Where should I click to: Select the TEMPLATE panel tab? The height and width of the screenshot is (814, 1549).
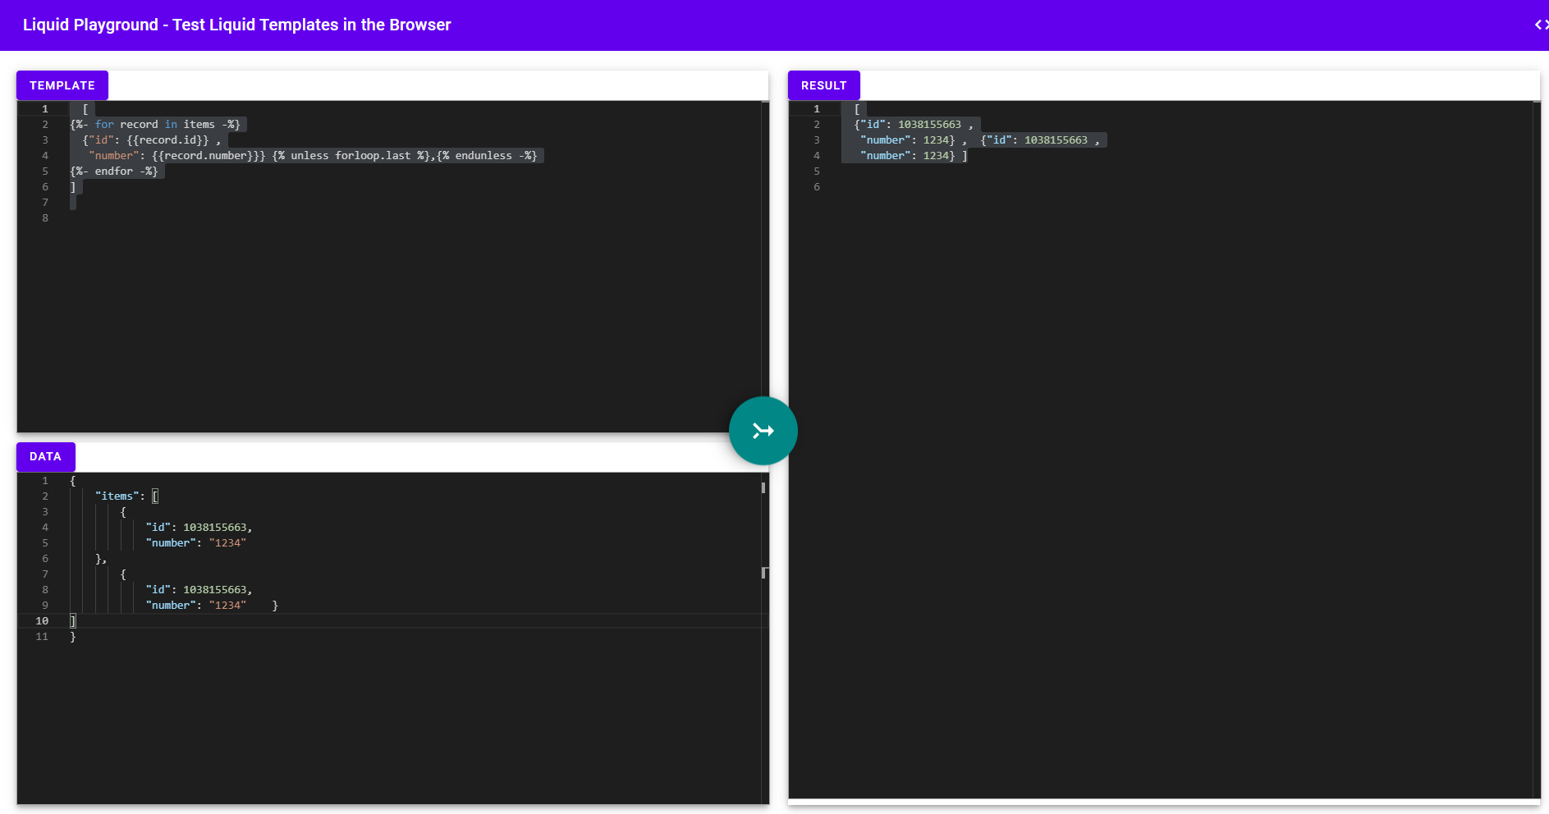coord(62,85)
